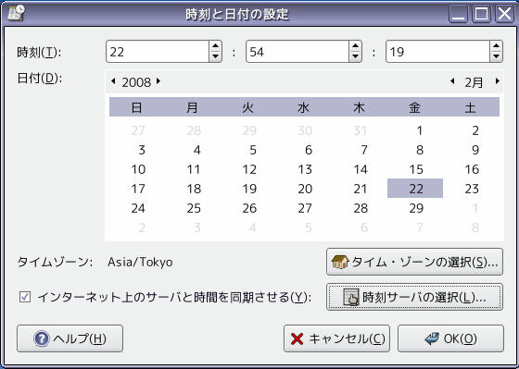Image resolution: width=519 pixels, height=369 pixels.
Task: Increase the minutes value with up arrow
Action: tap(355, 46)
